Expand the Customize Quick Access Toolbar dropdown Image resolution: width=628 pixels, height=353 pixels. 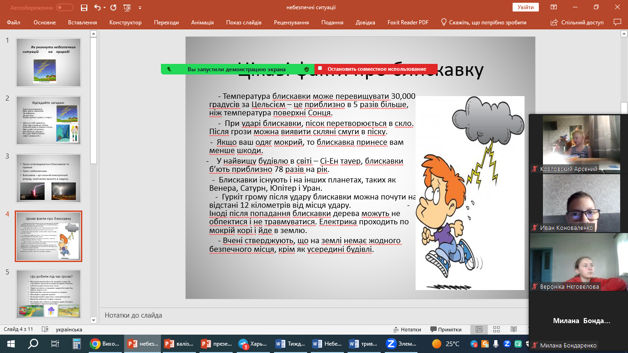[x=140, y=7]
